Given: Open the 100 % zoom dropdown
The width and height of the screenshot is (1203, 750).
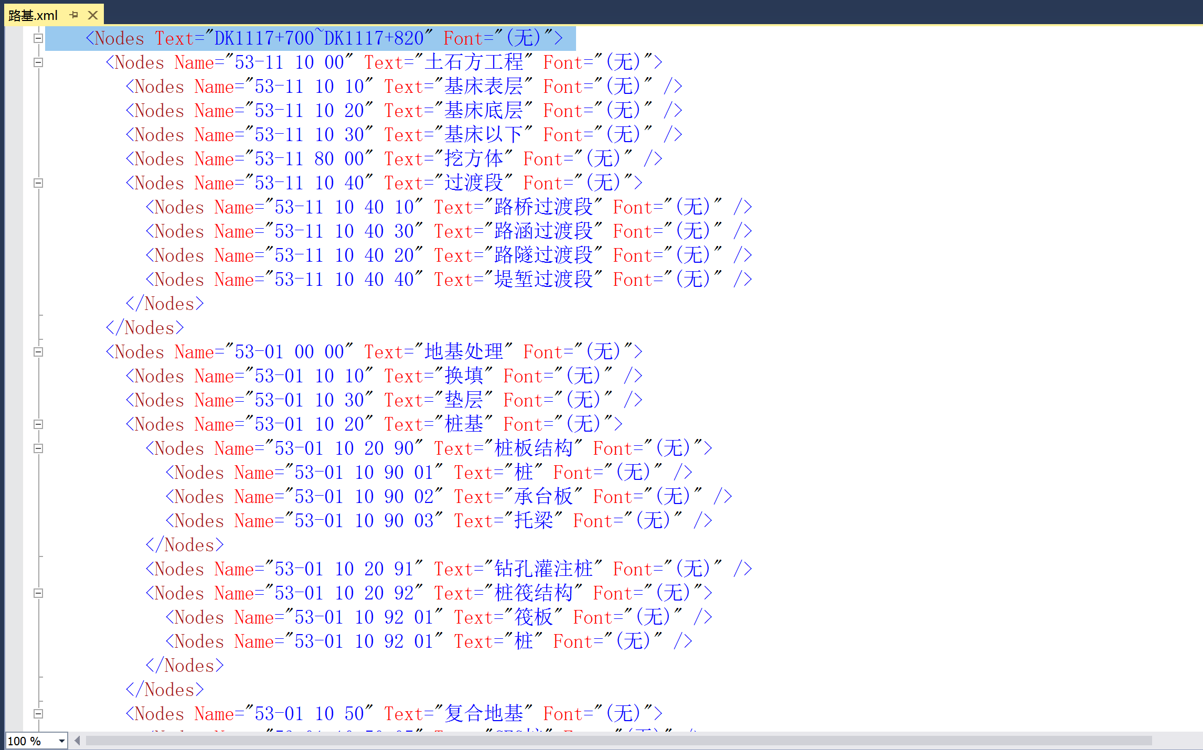Looking at the screenshot, I should tap(61, 741).
